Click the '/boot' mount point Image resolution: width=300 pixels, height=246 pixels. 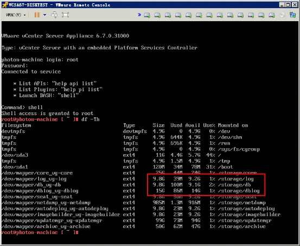pos(225,167)
